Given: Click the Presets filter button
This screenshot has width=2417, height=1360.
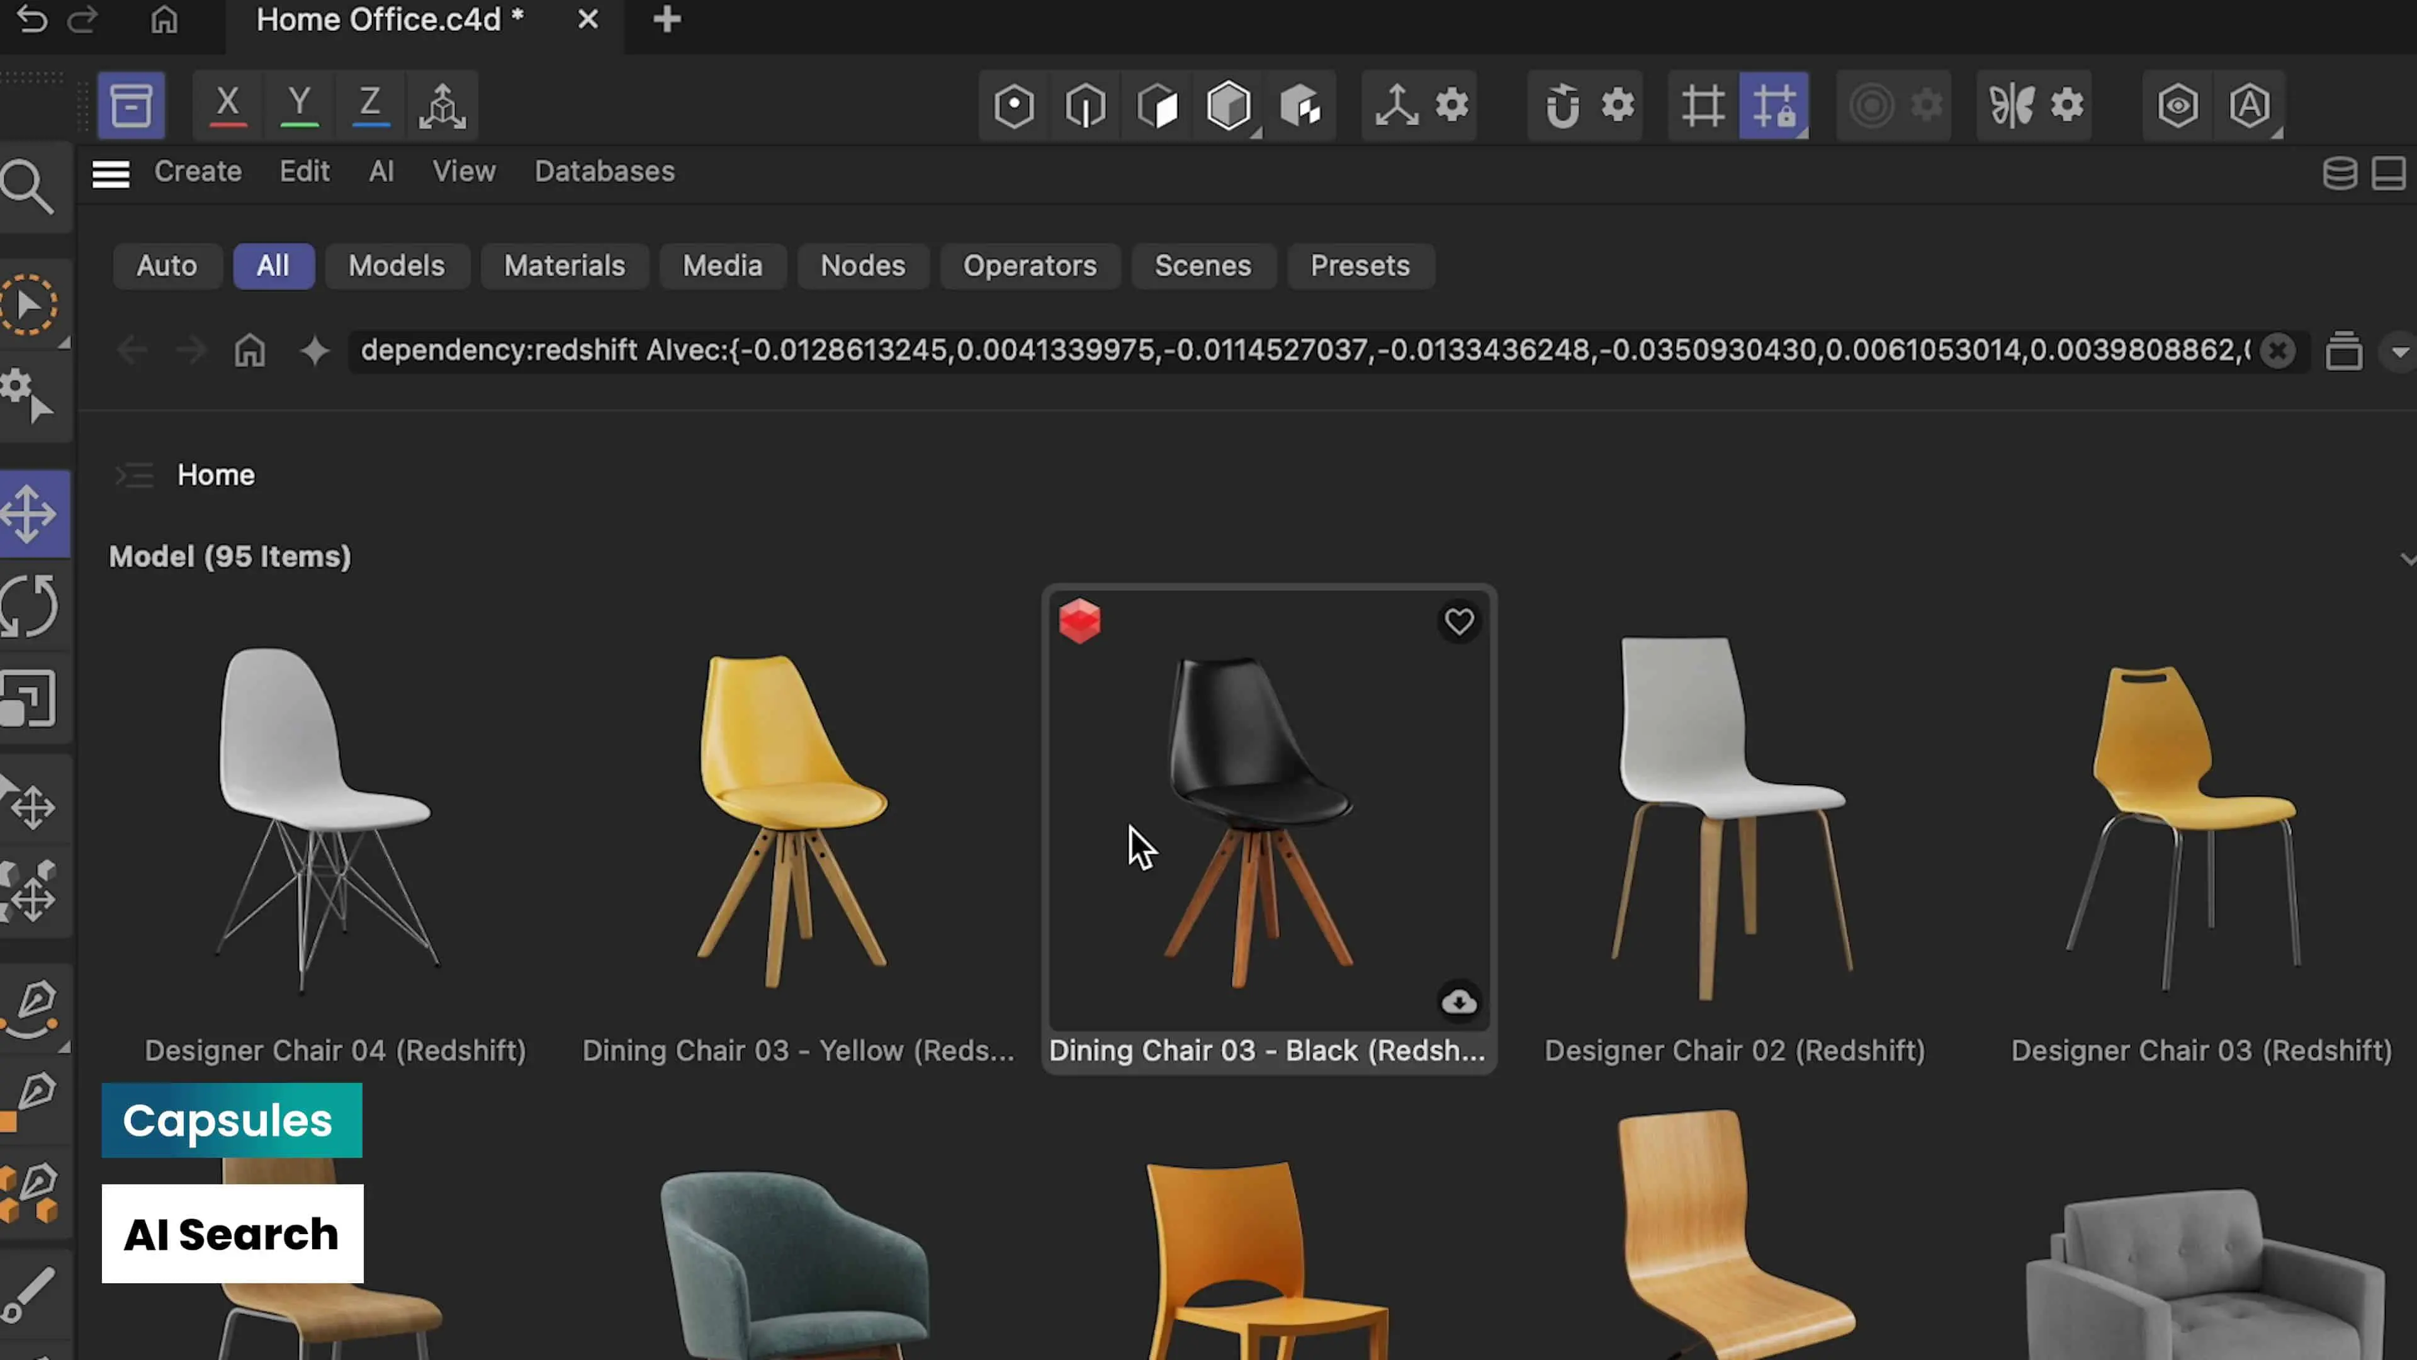Looking at the screenshot, I should (x=1360, y=266).
